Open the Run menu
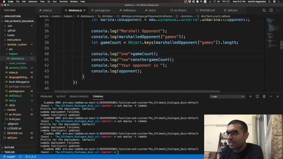Viewport: 283px width, 159px height. [x=55, y=2]
